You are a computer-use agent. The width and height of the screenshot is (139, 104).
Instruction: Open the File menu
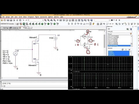click(x=3, y=17)
